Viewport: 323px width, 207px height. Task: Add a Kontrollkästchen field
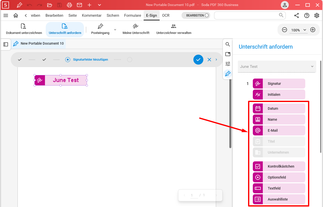click(x=279, y=166)
